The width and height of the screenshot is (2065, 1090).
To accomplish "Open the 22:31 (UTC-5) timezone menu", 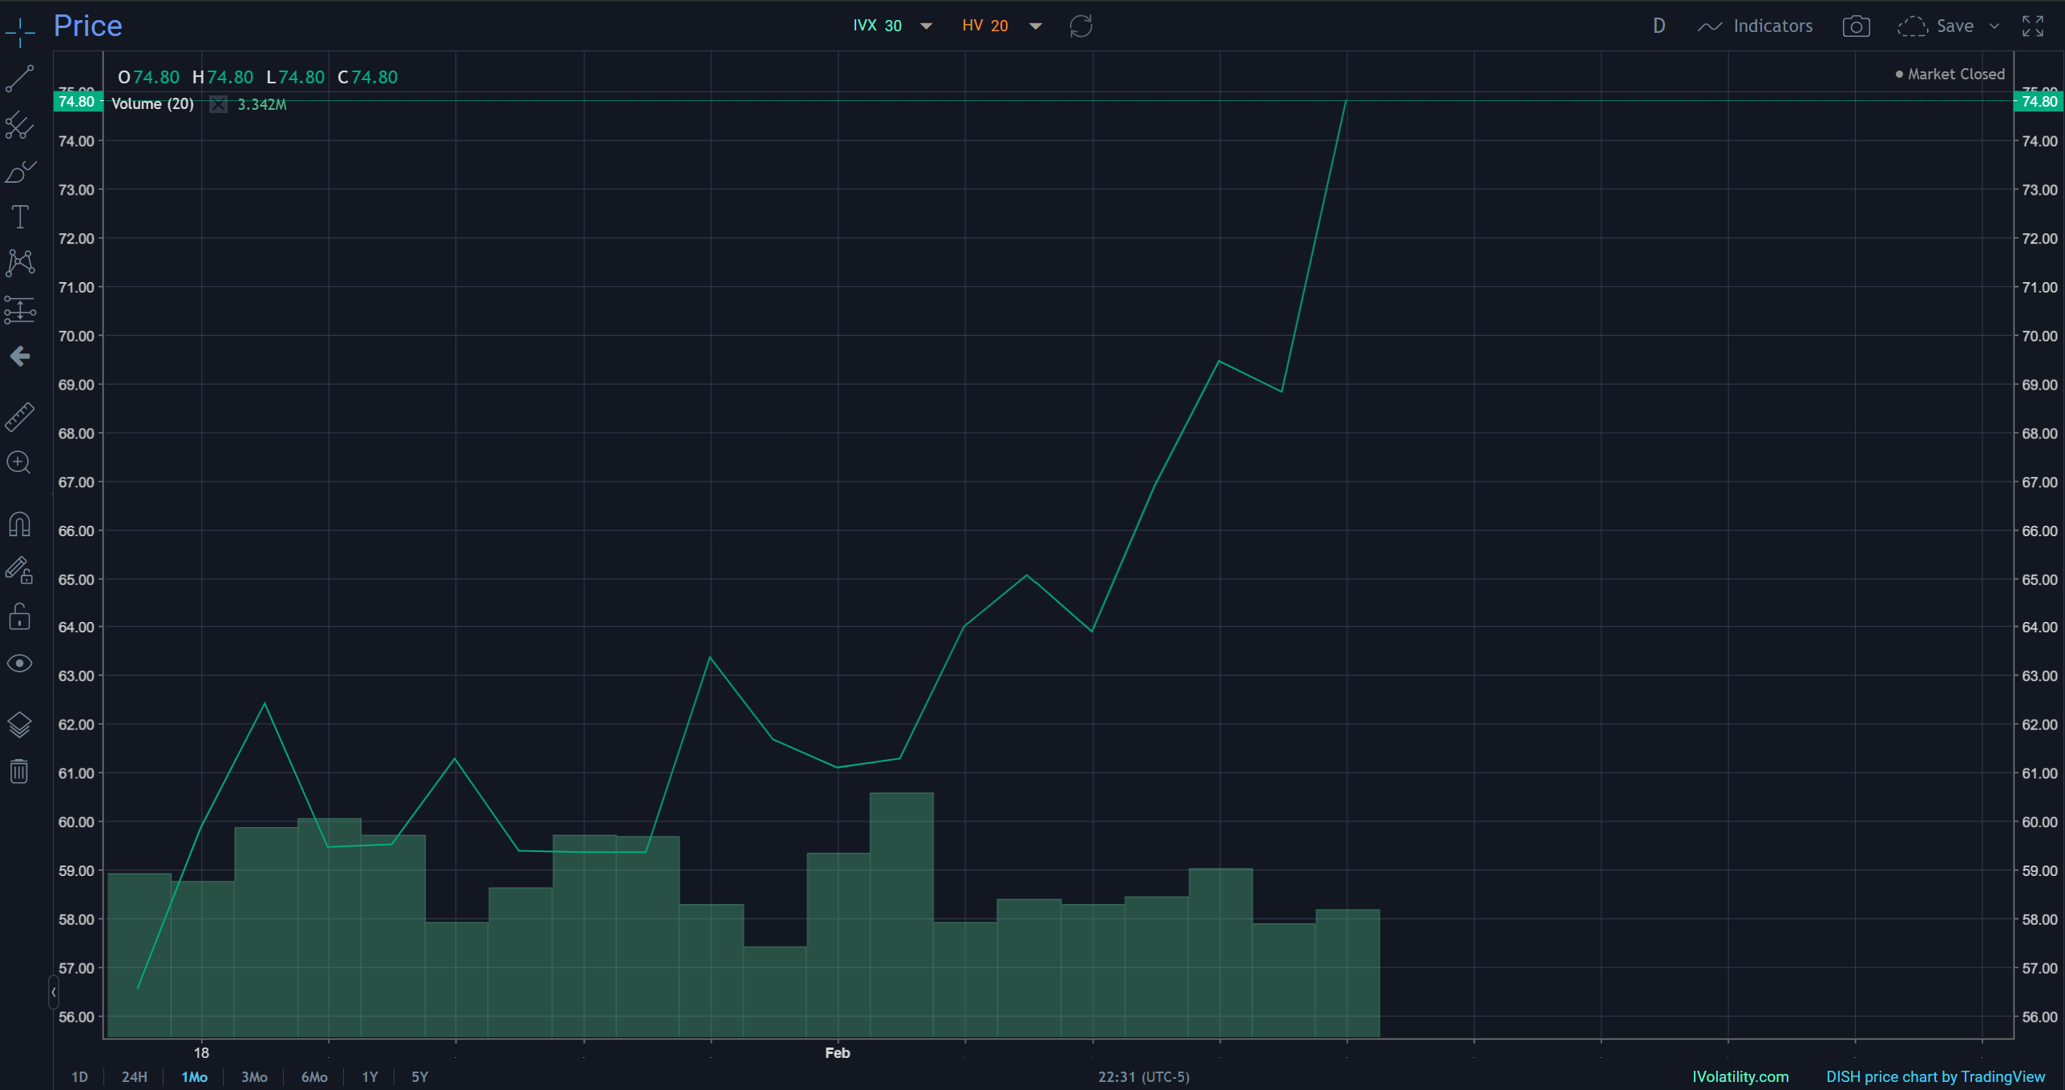I will (x=1143, y=1077).
